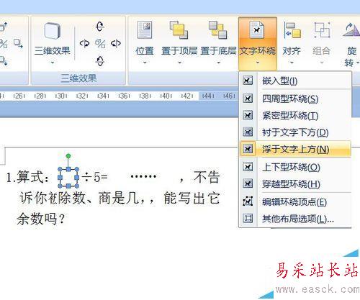Click the 文字环绕 text wrapping icon

coord(257,30)
